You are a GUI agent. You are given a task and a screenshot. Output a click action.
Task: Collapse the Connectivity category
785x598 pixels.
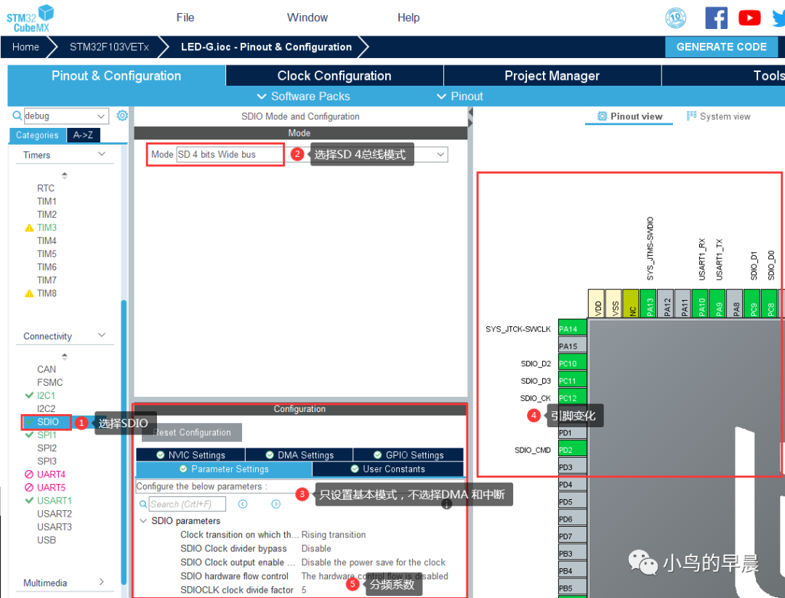102,335
